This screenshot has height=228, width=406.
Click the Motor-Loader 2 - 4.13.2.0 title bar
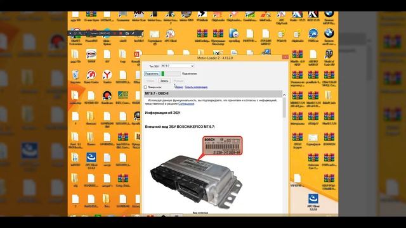coord(215,58)
